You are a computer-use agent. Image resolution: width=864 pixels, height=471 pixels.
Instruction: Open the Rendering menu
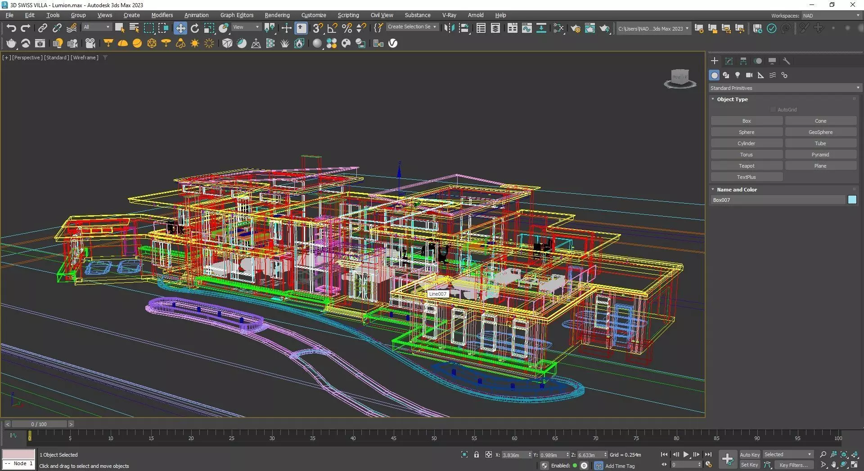277,15
